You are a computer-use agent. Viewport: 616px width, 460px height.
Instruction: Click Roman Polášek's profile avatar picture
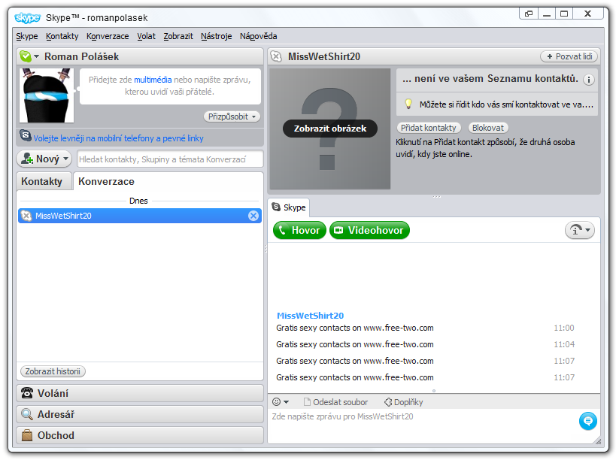(47, 95)
